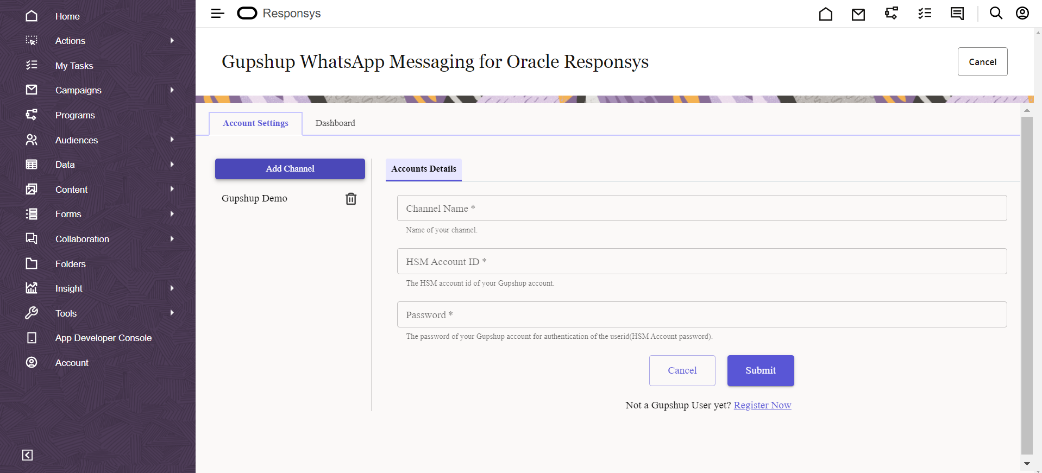
Task: Click the Content image icon in sidebar
Action: [32, 189]
